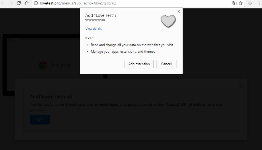The width and height of the screenshot is (262, 150).
Task: Click the browser back arrow
Action: tap(3, 3)
